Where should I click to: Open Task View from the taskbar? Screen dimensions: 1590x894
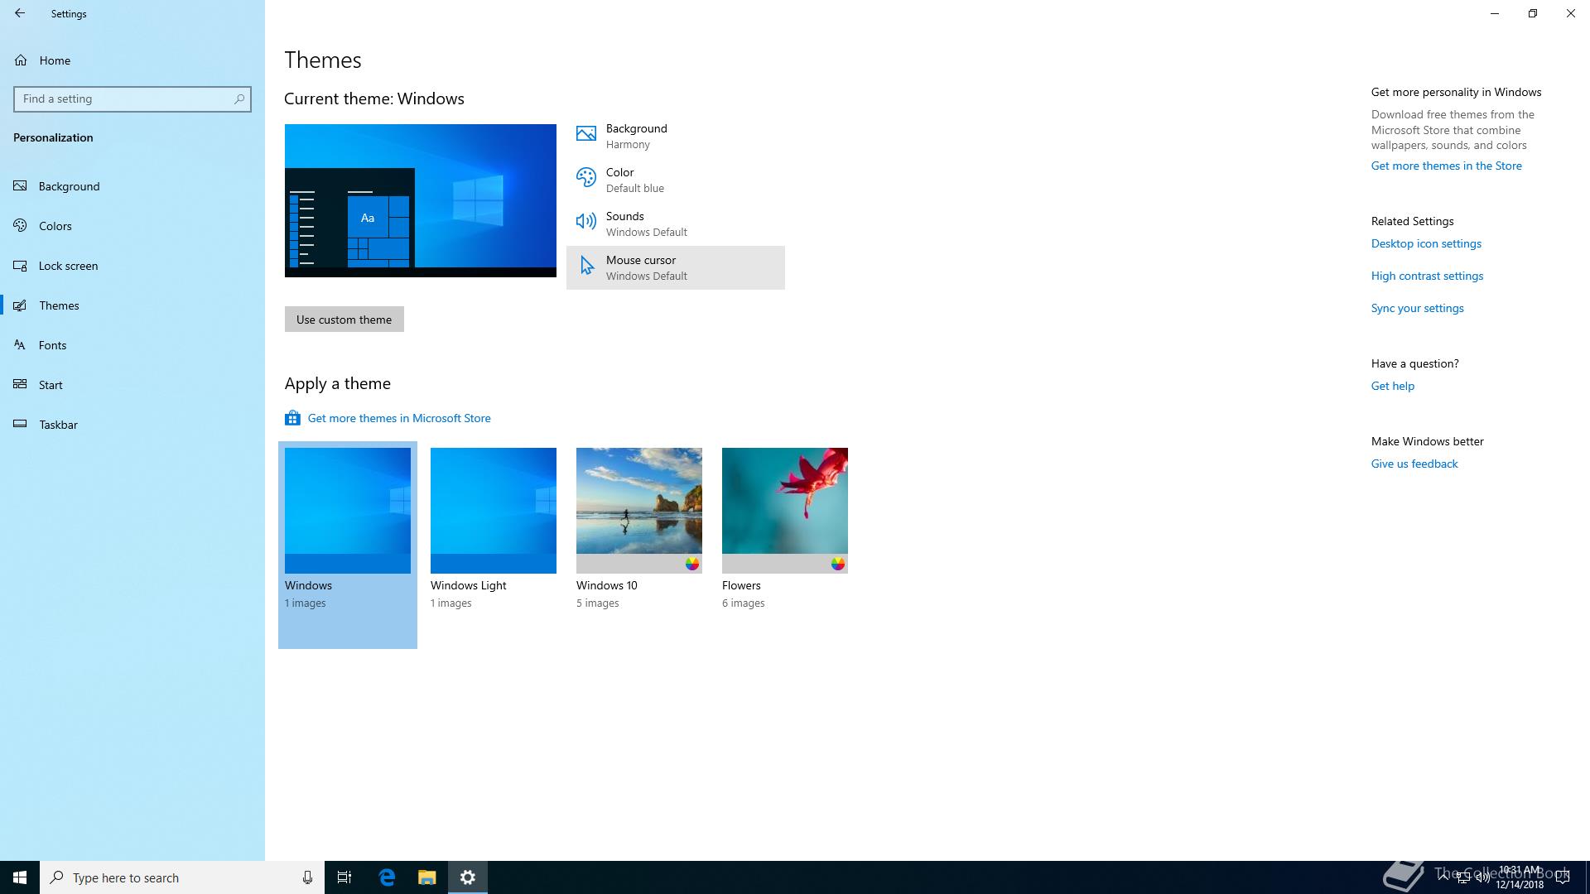click(x=344, y=877)
